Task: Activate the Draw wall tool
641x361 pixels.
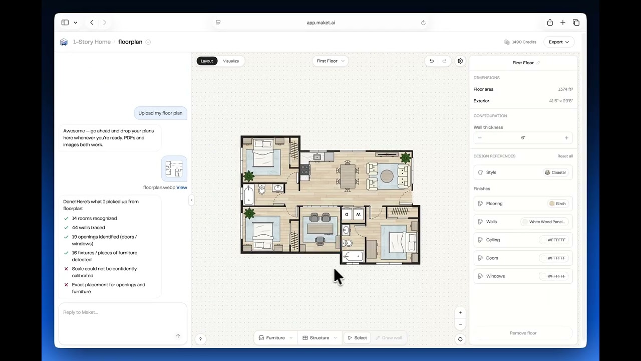Action: [x=389, y=338]
